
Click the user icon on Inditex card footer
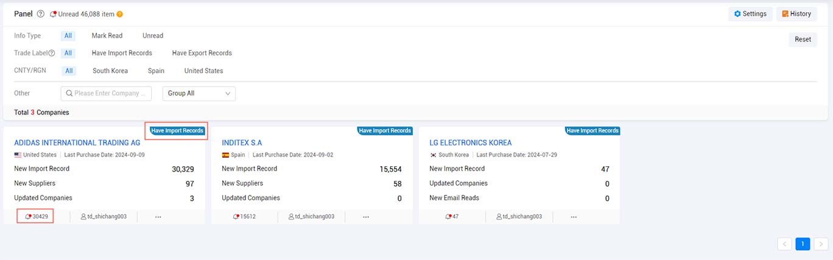291,216
